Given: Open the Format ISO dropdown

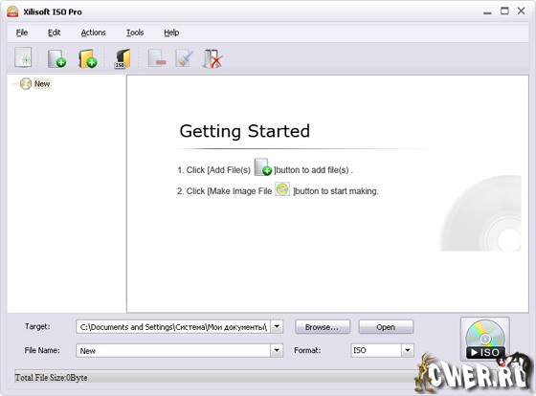Looking at the screenshot, I should click(x=407, y=350).
